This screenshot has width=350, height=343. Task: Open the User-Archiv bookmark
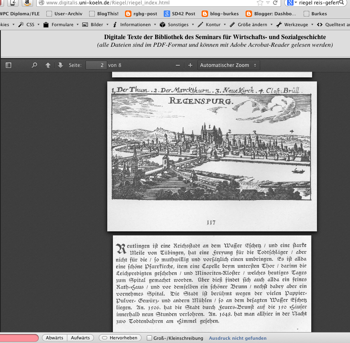pos(65,14)
